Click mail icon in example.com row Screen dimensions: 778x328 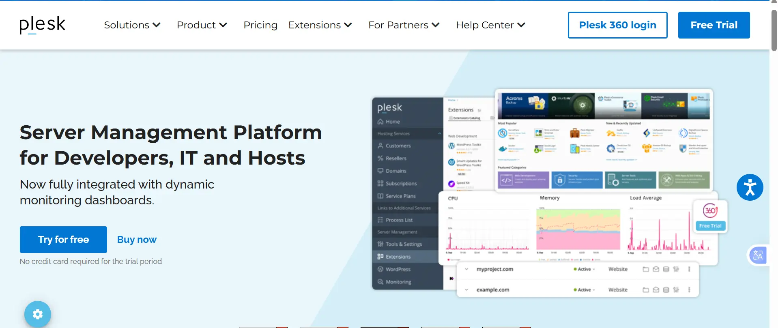point(656,290)
